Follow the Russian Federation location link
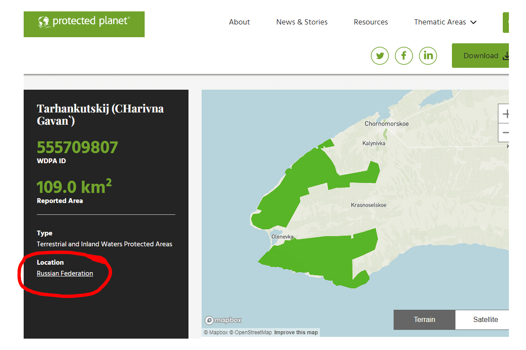Image resolution: width=526 pixels, height=350 pixels. point(65,273)
